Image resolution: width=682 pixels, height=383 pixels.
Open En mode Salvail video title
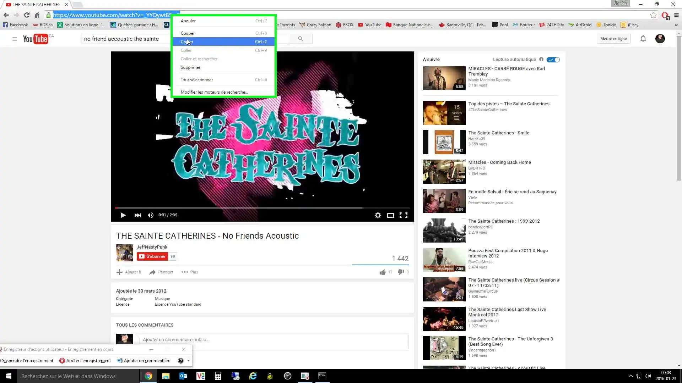pos(512,192)
